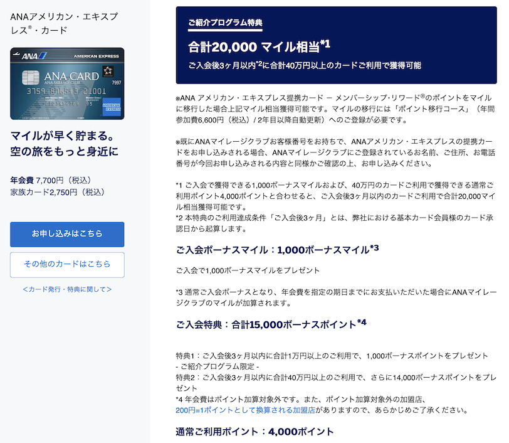Click the ご入会で1,000ボーナスマイルをプレゼント line

[248, 270]
